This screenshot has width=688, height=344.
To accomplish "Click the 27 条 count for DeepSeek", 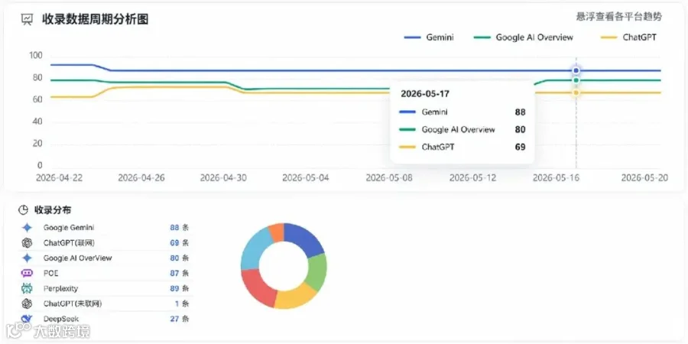I will point(180,319).
